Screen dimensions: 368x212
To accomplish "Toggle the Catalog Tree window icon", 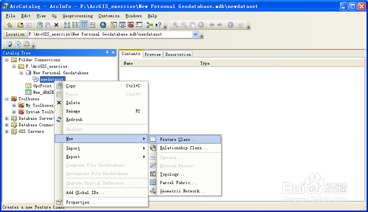I will pyautogui.click(x=114, y=25).
